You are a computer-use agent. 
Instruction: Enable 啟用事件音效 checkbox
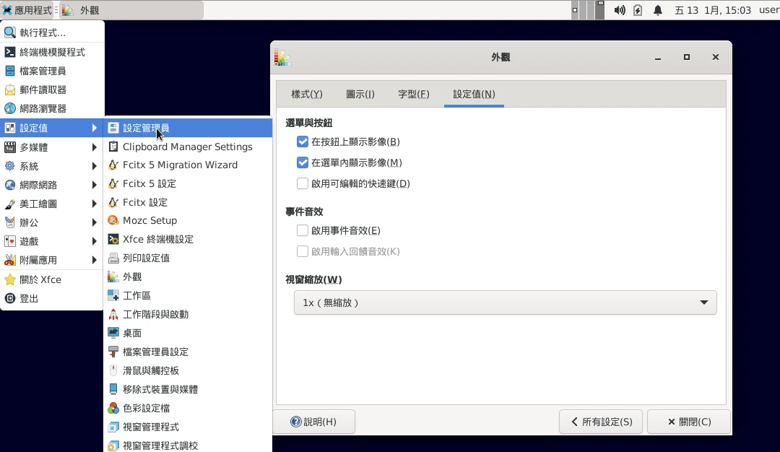pos(303,231)
